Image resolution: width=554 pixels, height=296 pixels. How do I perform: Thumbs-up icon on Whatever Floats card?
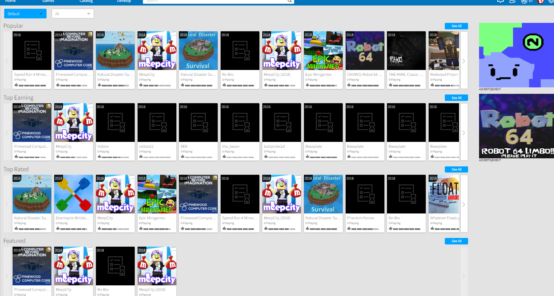[x=432, y=228]
